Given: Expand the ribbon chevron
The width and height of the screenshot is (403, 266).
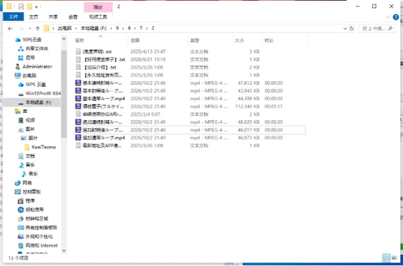Looking at the screenshot, I should (387, 17).
